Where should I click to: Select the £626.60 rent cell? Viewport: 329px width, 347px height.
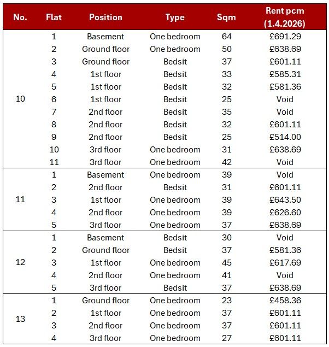[285, 213]
